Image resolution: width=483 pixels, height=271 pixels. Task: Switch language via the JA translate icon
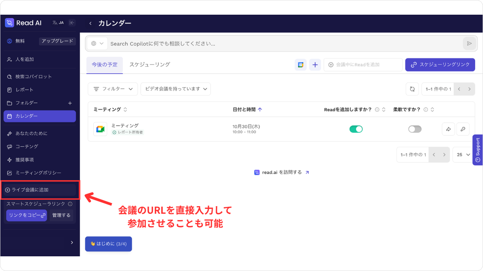[x=58, y=23]
